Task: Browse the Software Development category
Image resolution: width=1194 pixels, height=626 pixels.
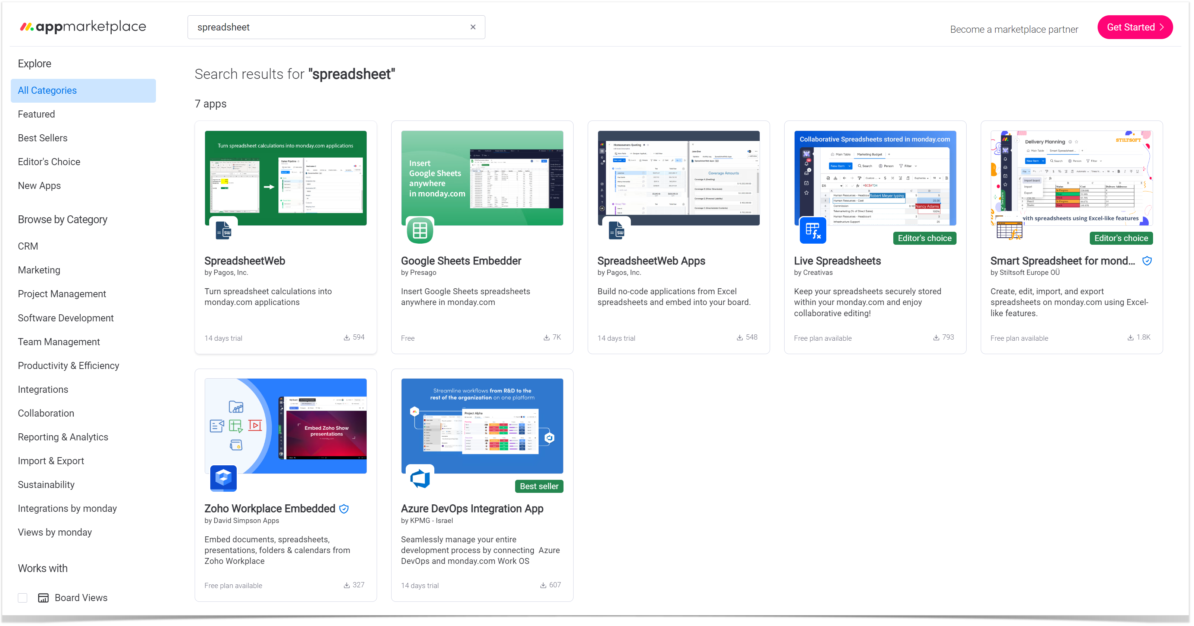Action: pyautogui.click(x=66, y=318)
